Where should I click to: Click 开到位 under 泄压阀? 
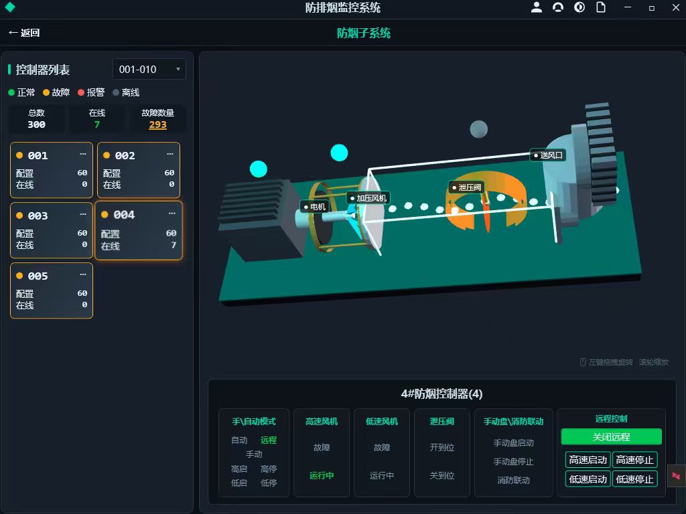[442, 448]
